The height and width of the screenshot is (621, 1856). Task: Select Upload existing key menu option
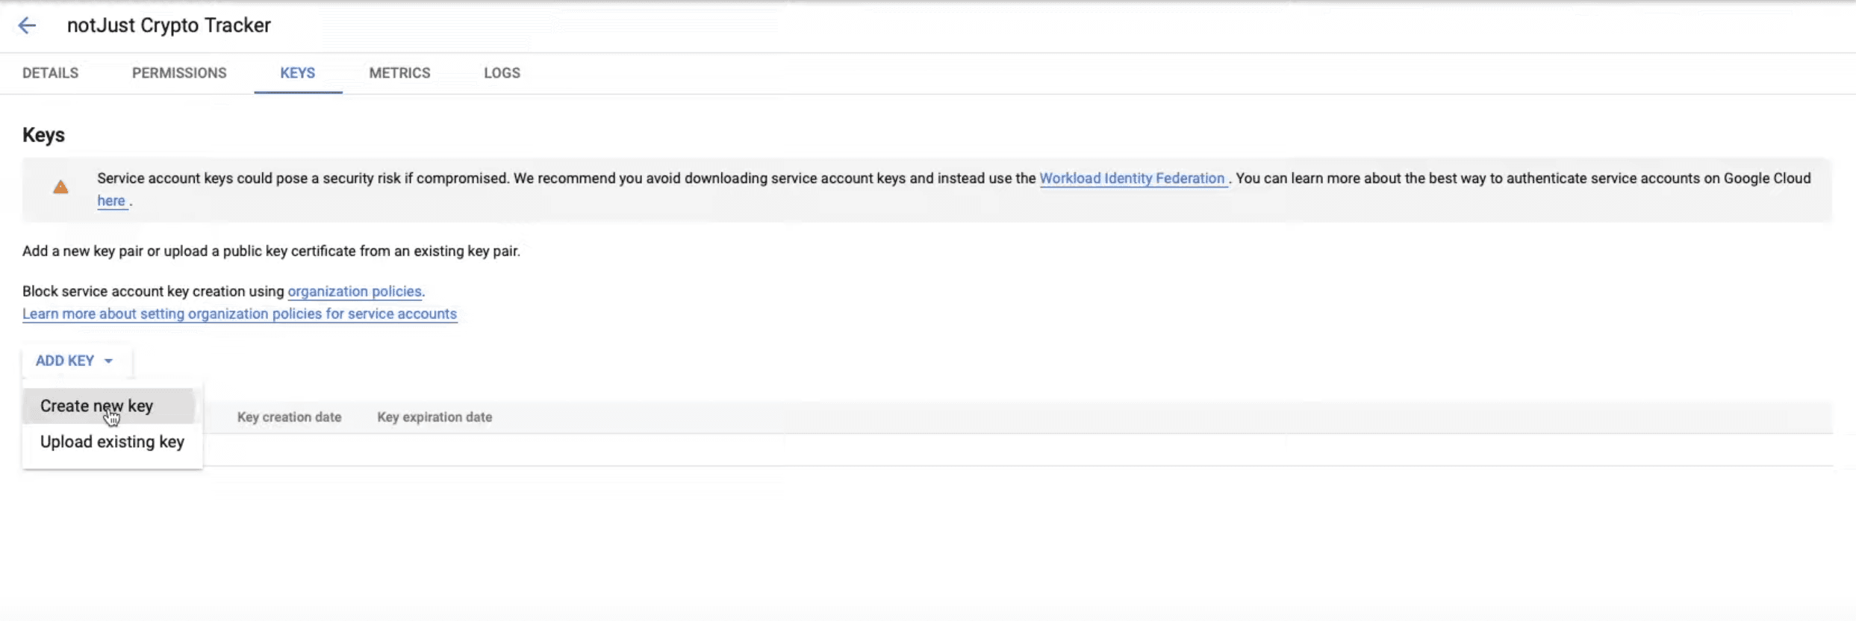coord(112,442)
